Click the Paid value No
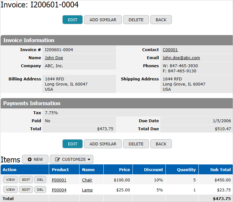 click(48, 121)
